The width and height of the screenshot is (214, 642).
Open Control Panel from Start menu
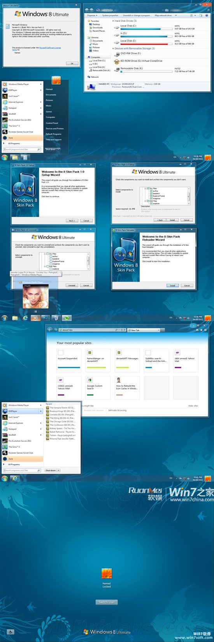52,123
